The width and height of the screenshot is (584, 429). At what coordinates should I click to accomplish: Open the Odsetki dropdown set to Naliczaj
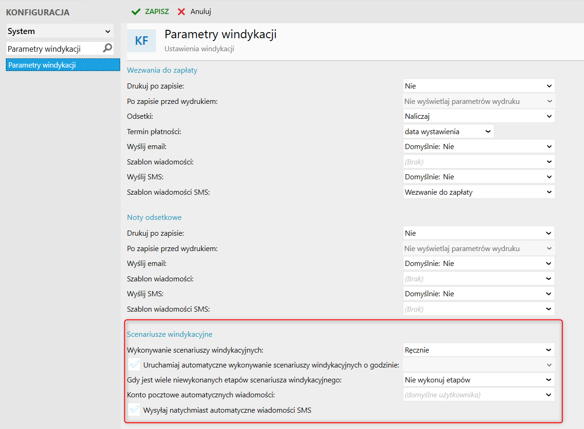[479, 116]
